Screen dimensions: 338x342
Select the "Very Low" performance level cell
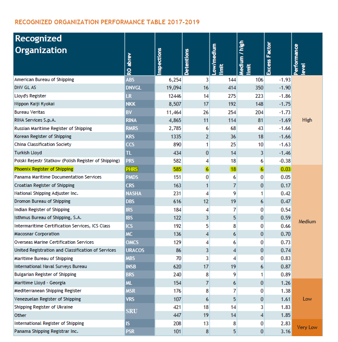coord(307,327)
